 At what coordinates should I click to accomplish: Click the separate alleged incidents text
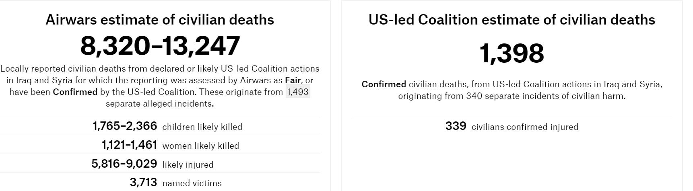tap(159, 104)
